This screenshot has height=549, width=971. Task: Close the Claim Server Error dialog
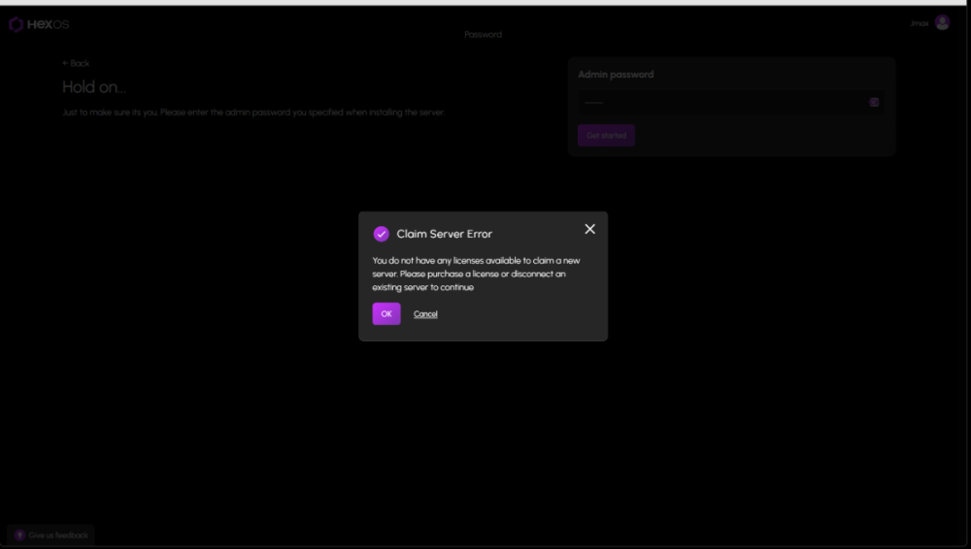click(x=589, y=229)
